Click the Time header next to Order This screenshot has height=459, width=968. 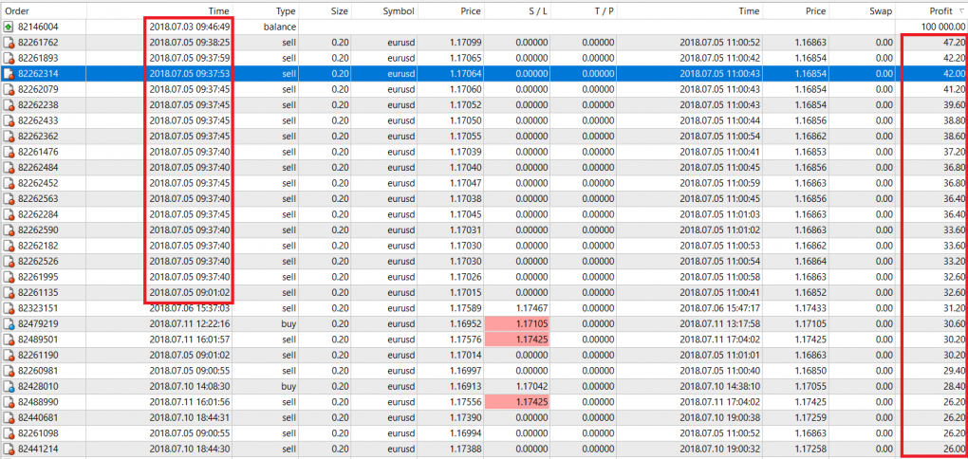[x=219, y=11]
